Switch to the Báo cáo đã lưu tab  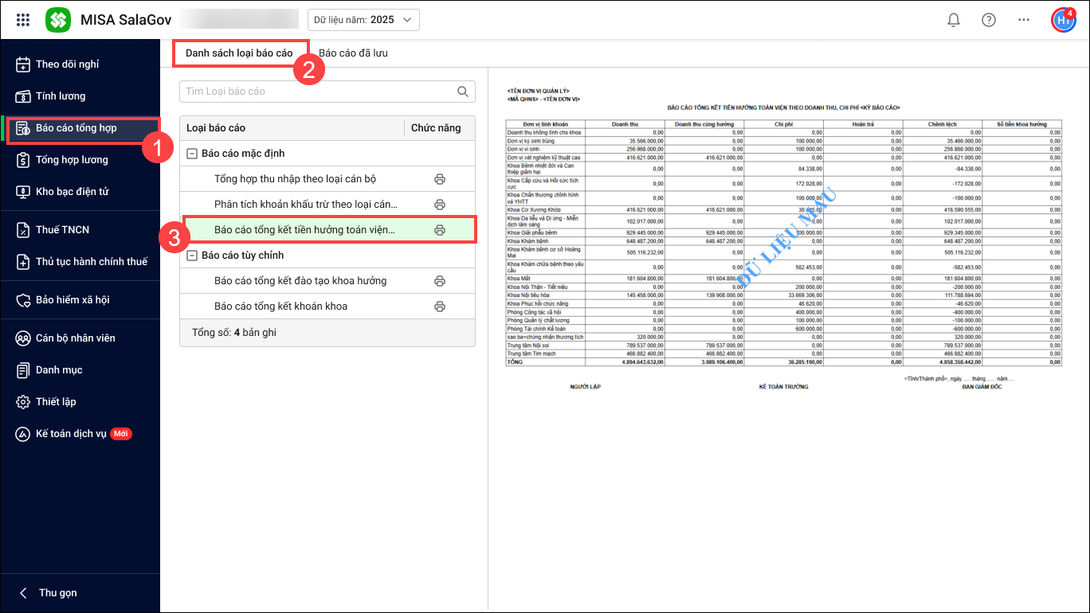point(353,53)
